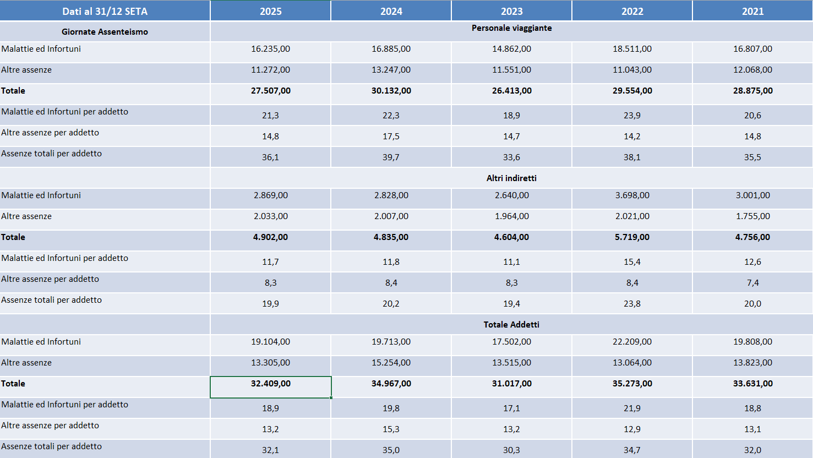813x458 pixels.
Task: Click the 7,4 cell in 2021 column
Action: [752, 283]
